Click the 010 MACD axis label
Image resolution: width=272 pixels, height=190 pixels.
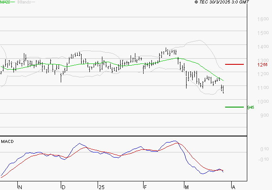tap(265, 149)
